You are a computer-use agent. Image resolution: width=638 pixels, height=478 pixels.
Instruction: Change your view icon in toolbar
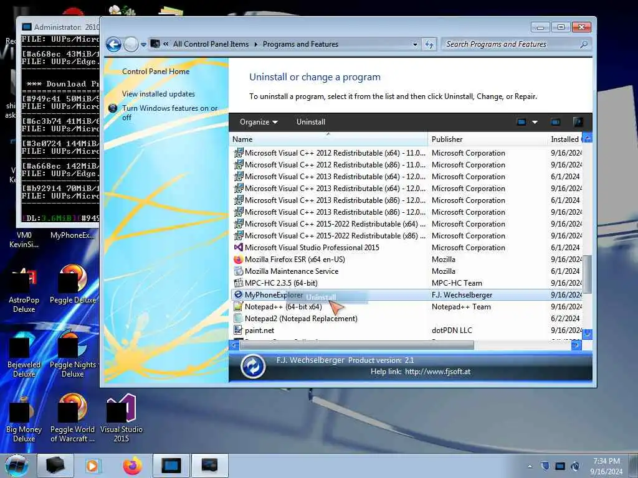tap(521, 122)
